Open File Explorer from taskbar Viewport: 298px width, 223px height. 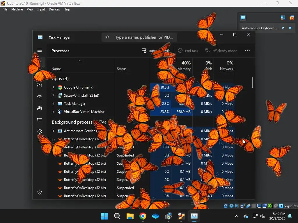(130, 216)
